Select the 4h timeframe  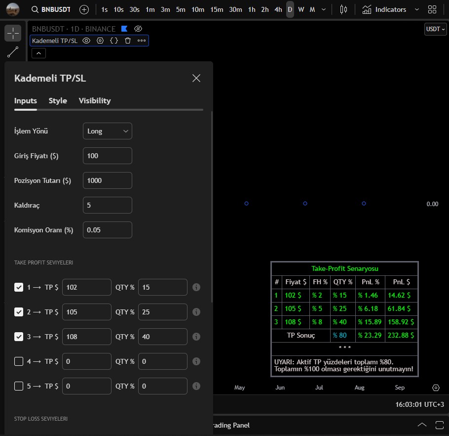(278, 9)
